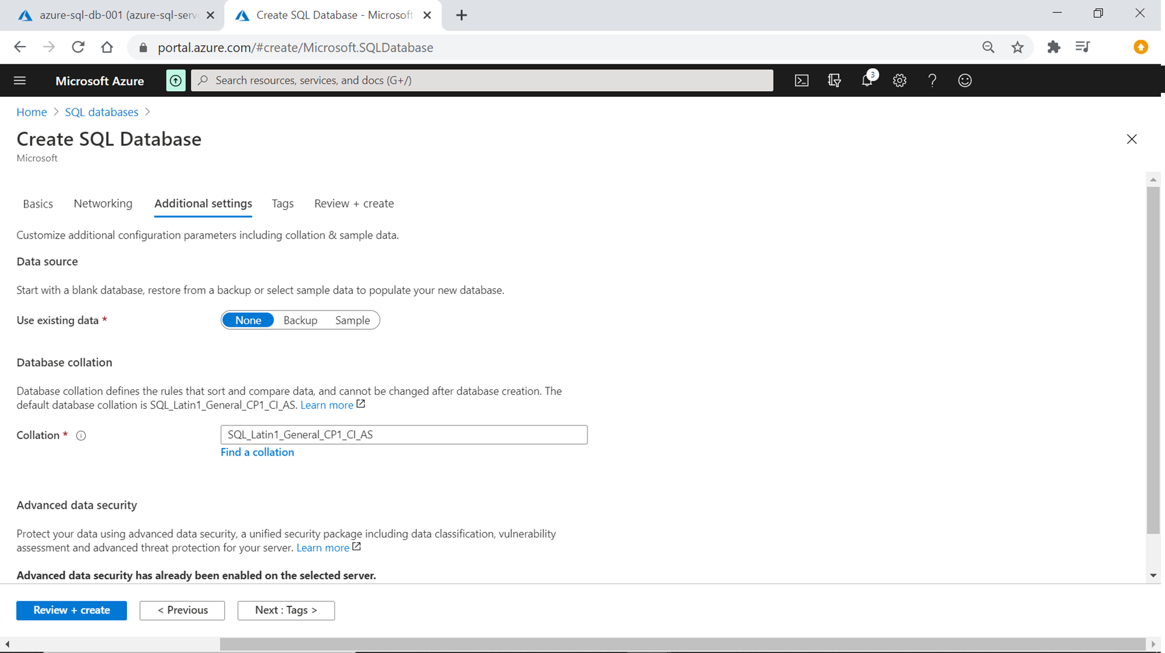Open portal settings gear icon
The width and height of the screenshot is (1165, 653).
pyautogui.click(x=900, y=80)
